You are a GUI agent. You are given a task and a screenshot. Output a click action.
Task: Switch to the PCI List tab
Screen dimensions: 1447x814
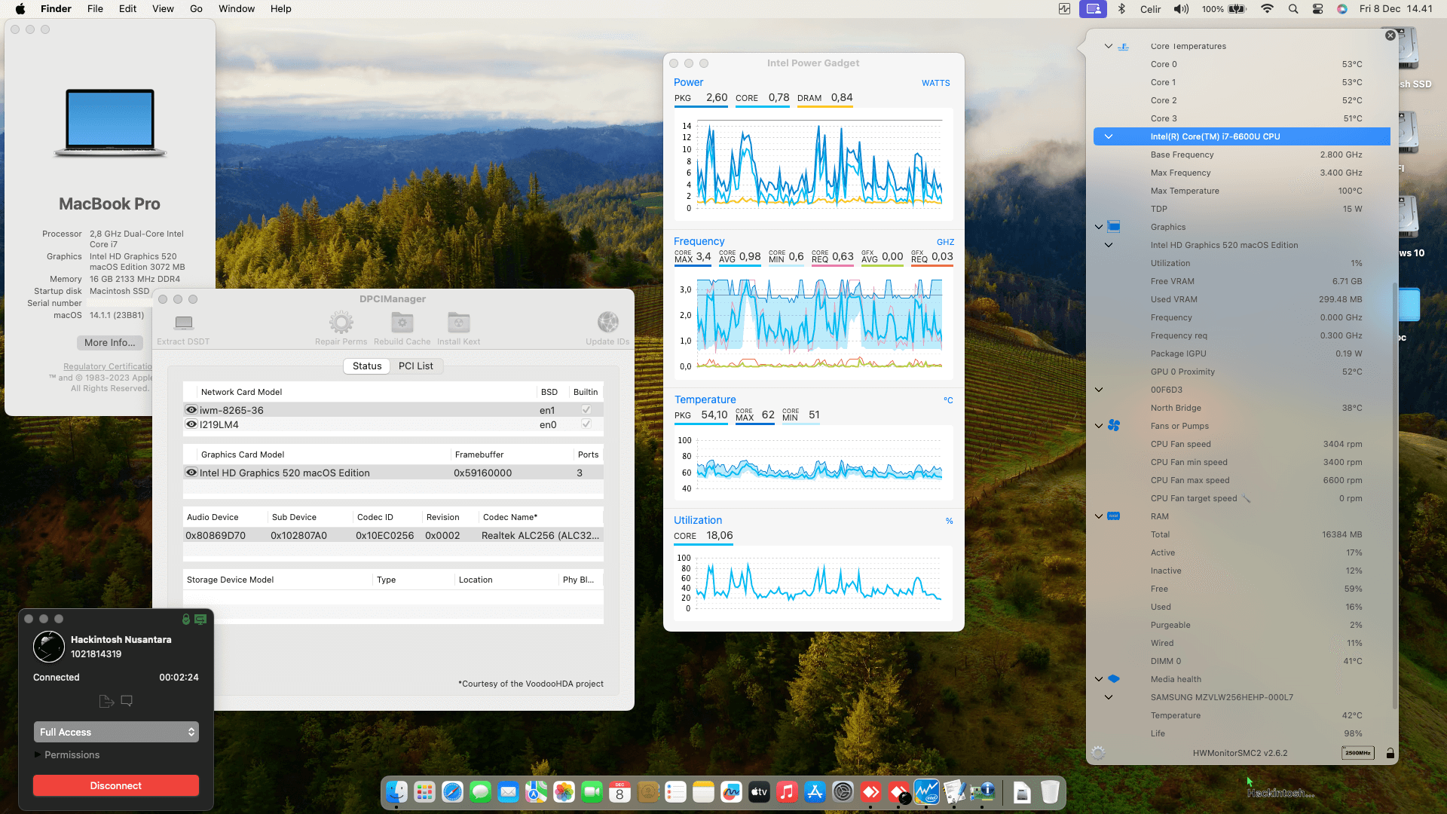click(x=415, y=366)
